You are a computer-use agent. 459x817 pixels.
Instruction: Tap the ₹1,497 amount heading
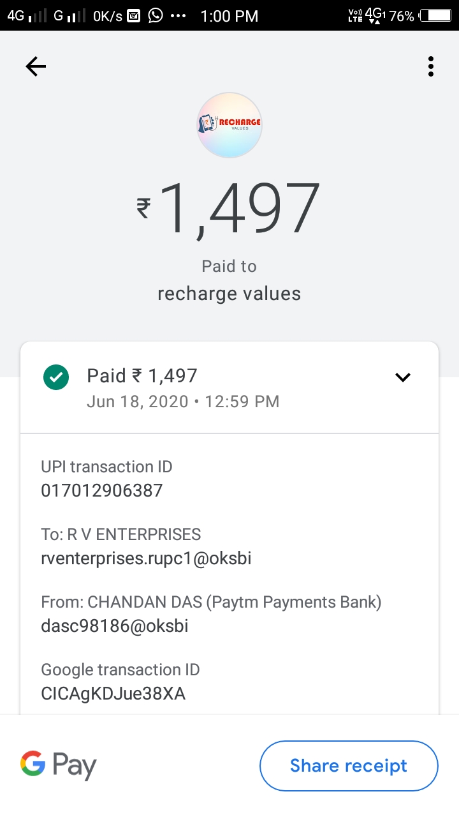click(x=229, y=209)
